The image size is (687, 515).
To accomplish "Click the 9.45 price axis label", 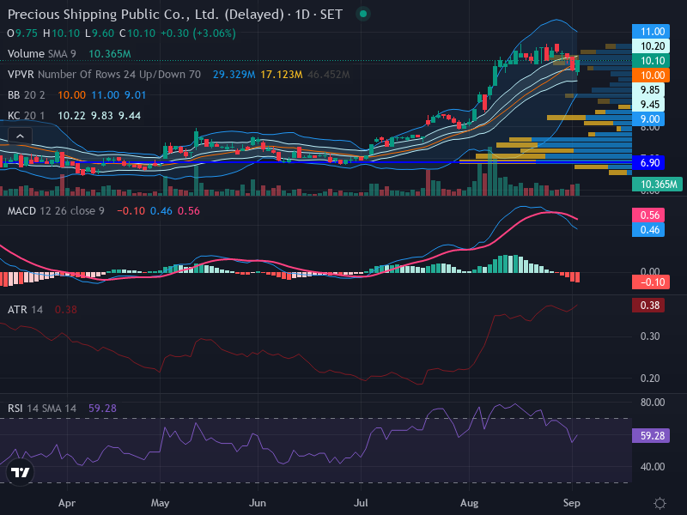I will [x=648, y=104].
